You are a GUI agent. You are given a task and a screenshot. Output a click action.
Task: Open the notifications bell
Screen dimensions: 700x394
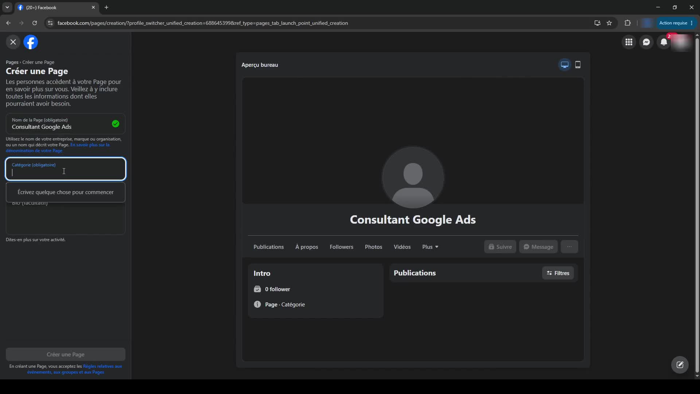664,42
